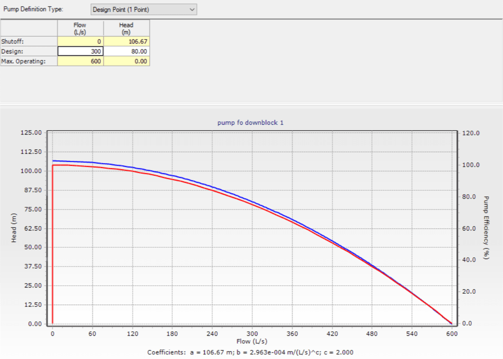Click the Pump Definition Type label
This screenshot has height=359, width=503.
click(33, 9)
